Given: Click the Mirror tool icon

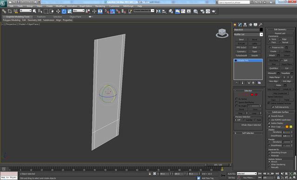Looking at the screenshot, I should 158,11.
